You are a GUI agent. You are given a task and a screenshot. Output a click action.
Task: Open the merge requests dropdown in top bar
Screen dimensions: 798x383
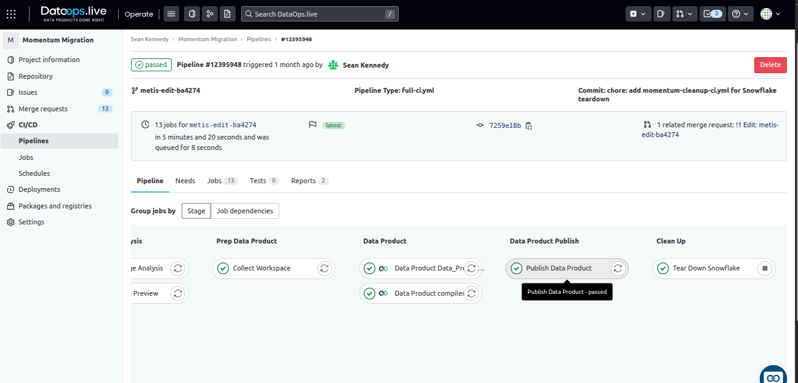click(684, 14)
